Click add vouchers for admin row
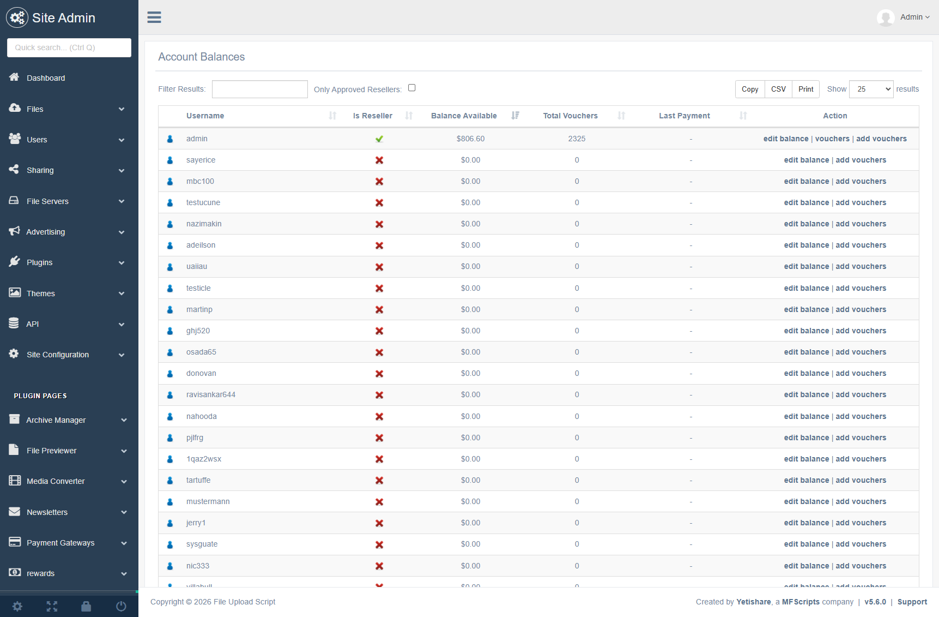The image size is (939, 617). (x=881, y=139)
